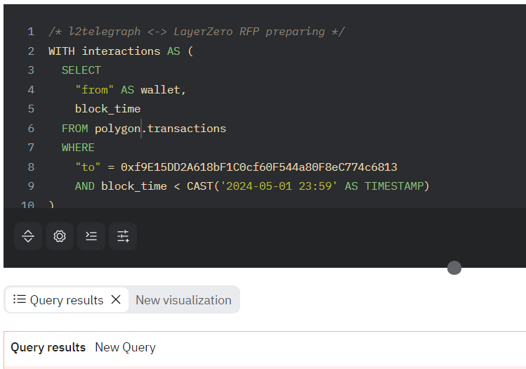This screenshot has height=369, width=526.
Task: Close the Query results tab
Action: click(116, 299)
